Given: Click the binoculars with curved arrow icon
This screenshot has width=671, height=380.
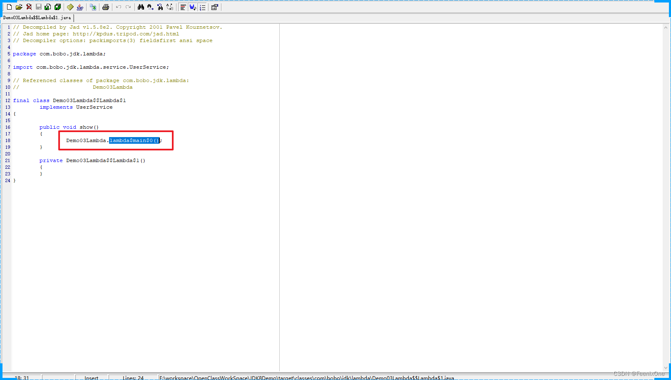Looking at the screenshot, I should [x=160, y=7].
